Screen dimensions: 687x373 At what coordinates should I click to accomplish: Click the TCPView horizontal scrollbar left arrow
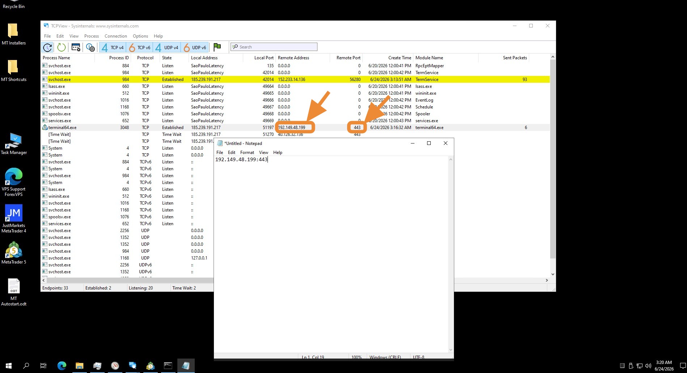pos(44,280)
